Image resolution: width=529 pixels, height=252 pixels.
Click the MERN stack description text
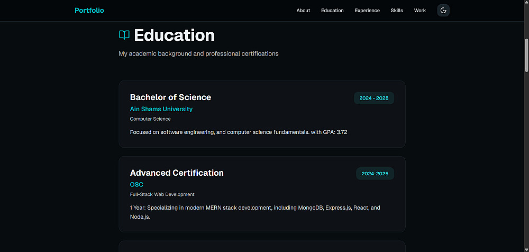click(x=254, y=208)
